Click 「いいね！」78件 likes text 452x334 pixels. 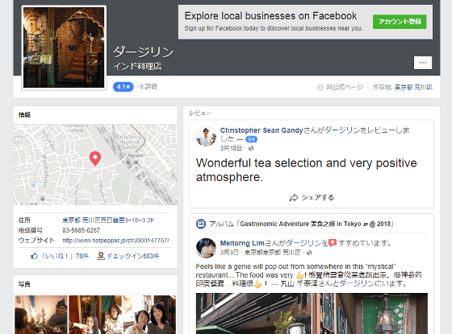click(x=65, y=256)
